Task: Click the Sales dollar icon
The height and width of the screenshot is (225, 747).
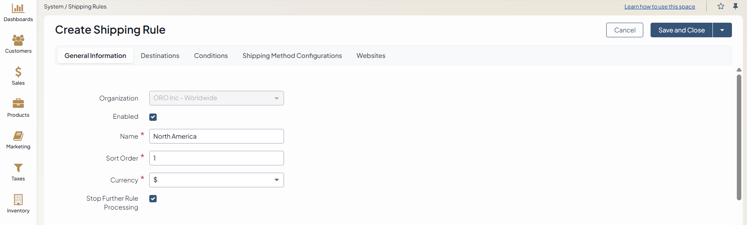Action: 18,72
